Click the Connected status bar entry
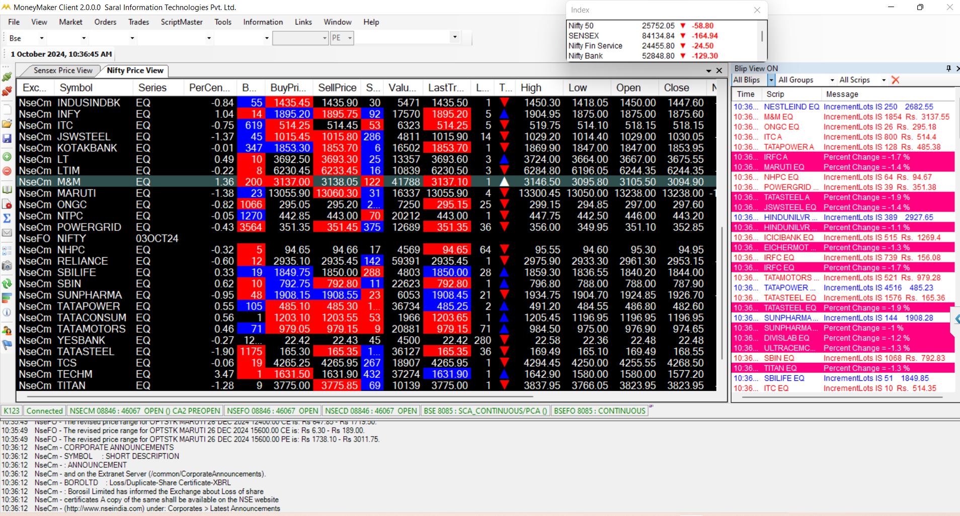This screenshot has width=960, height=516. (44, 411)
